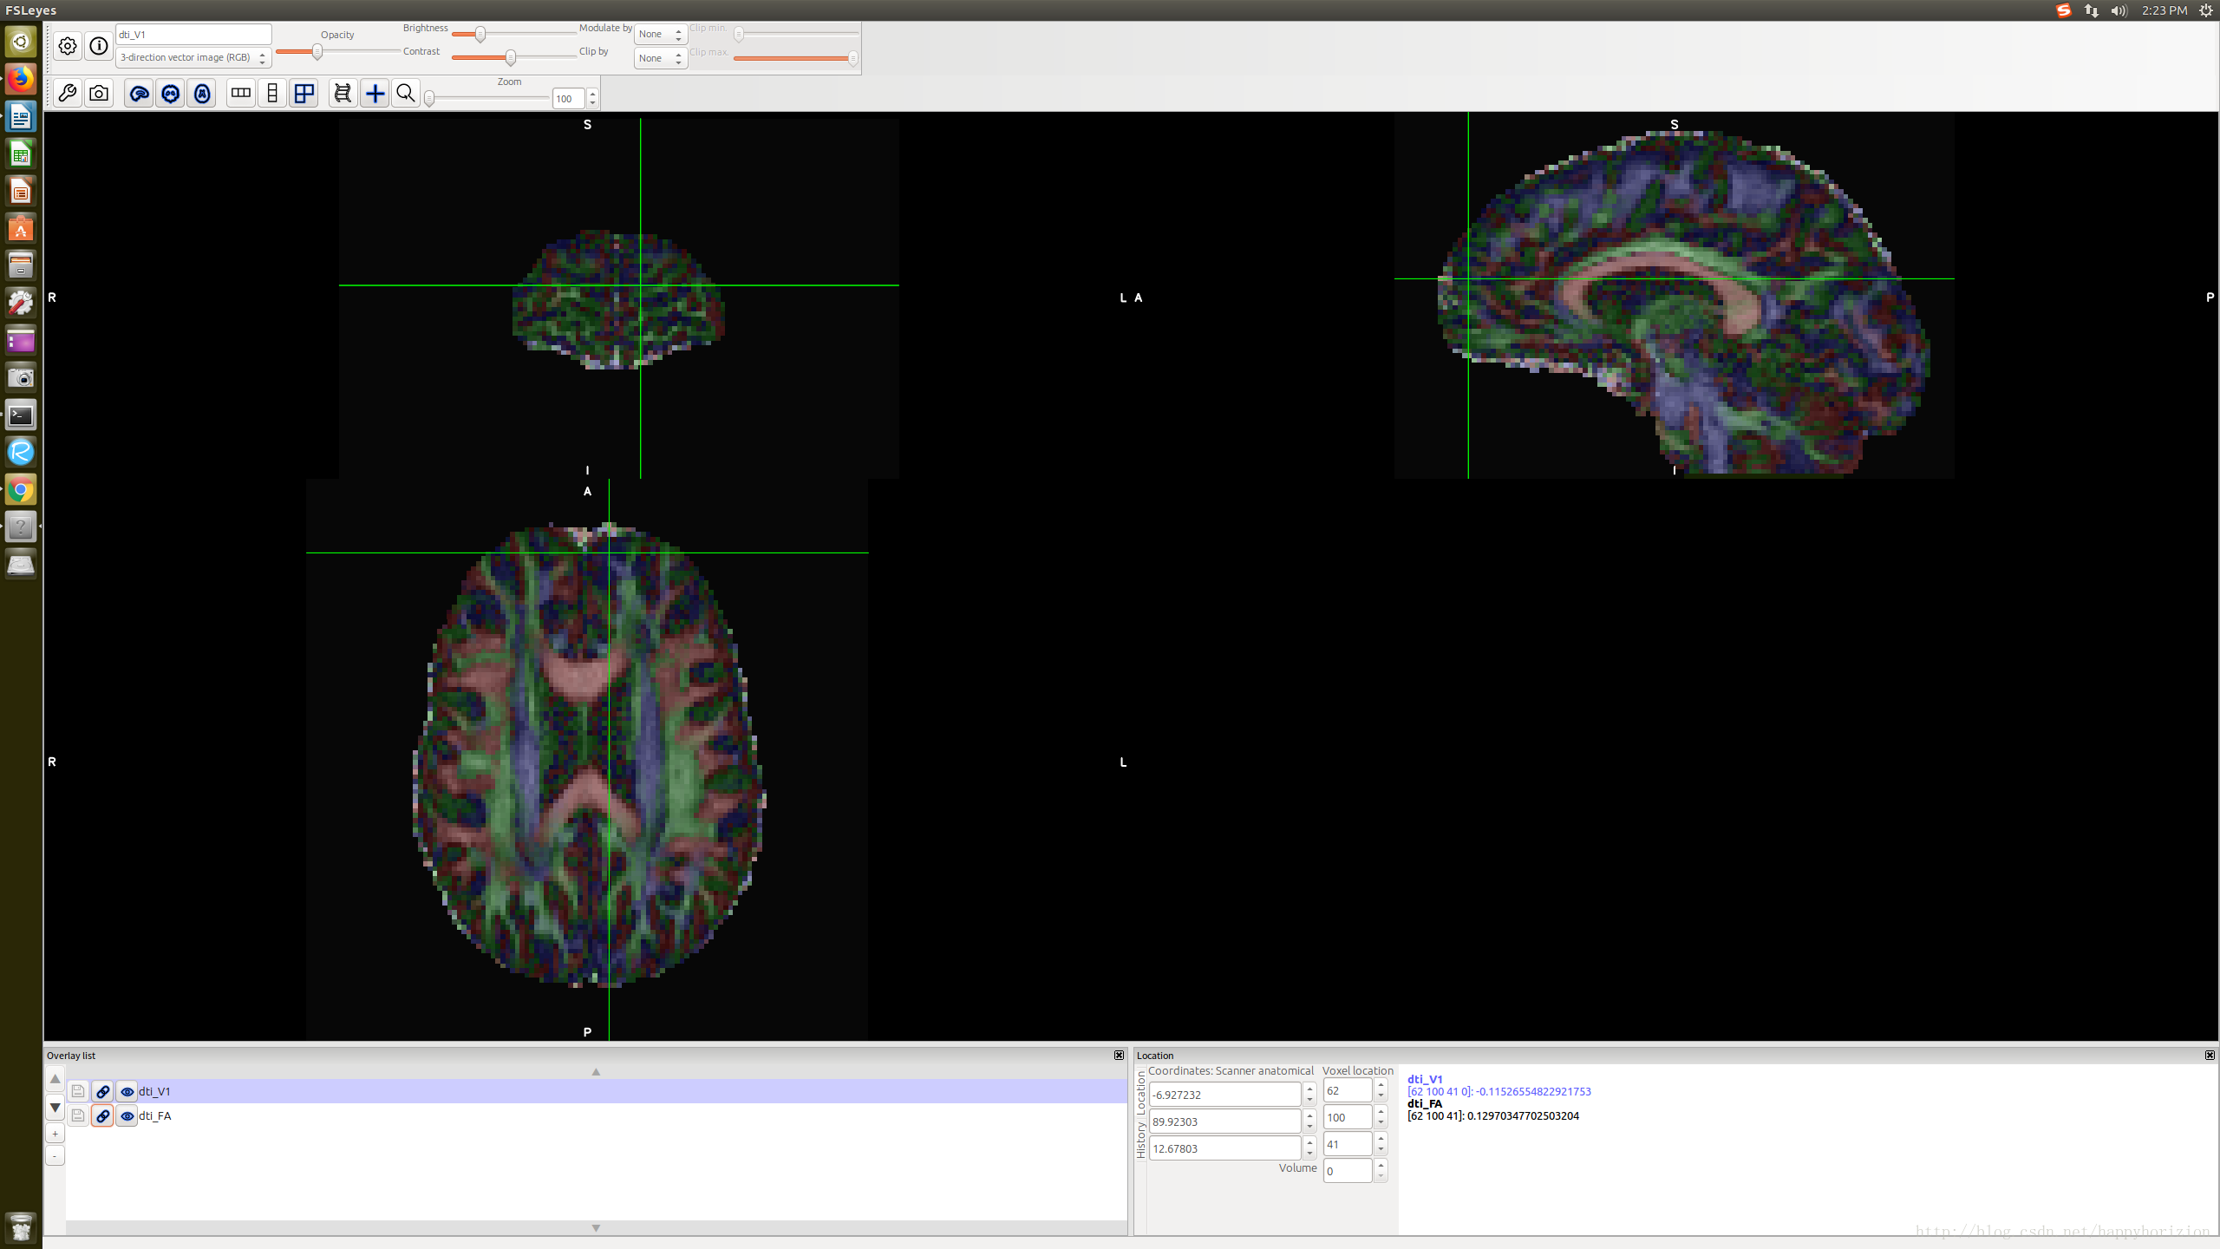The width and height of the screenshot is (2220, 1249).
Task: Select dti_V1 overlay row
Action: pyautogui.click(x=597, y=1091)
